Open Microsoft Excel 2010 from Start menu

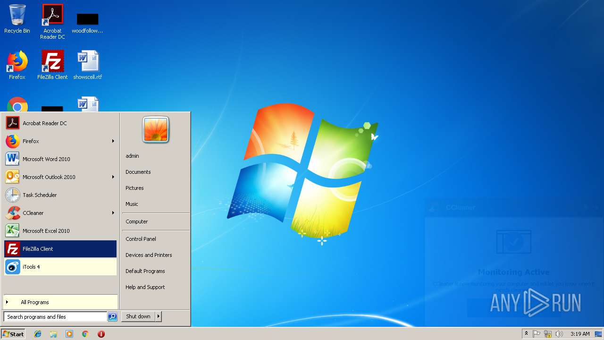click(60, 231)
